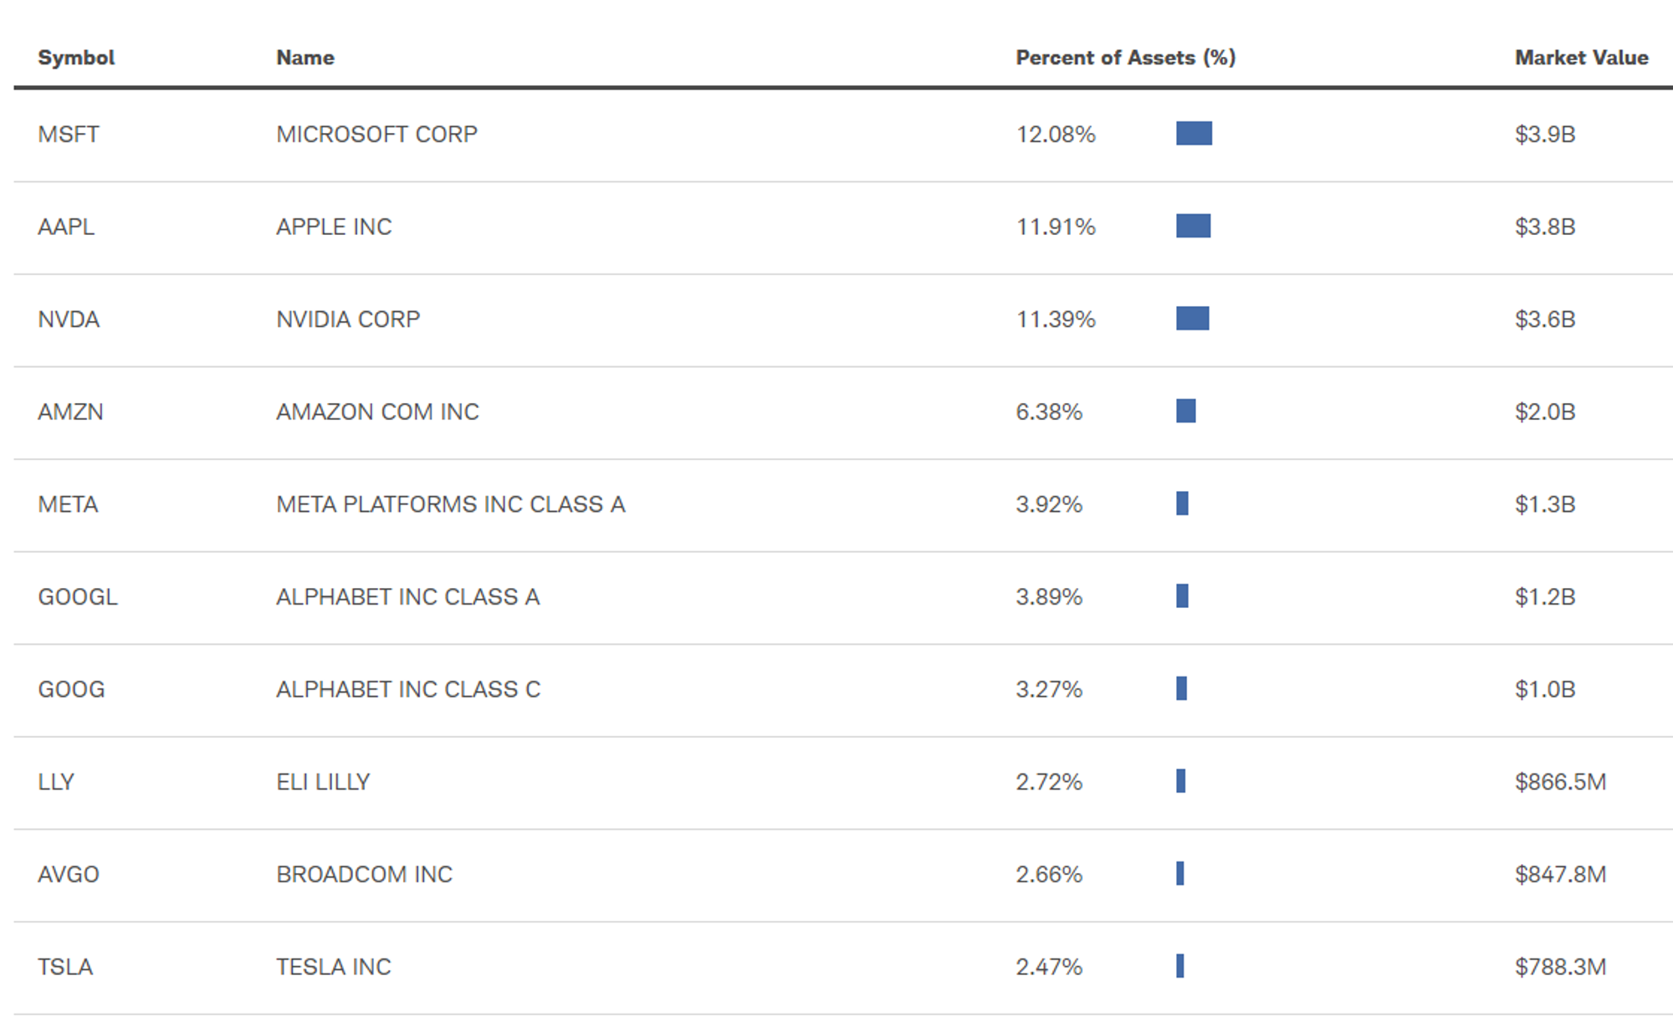Select TESLA INC holding name
This screenshot has width=1673, height=1022.
click(x=334, y=967)
